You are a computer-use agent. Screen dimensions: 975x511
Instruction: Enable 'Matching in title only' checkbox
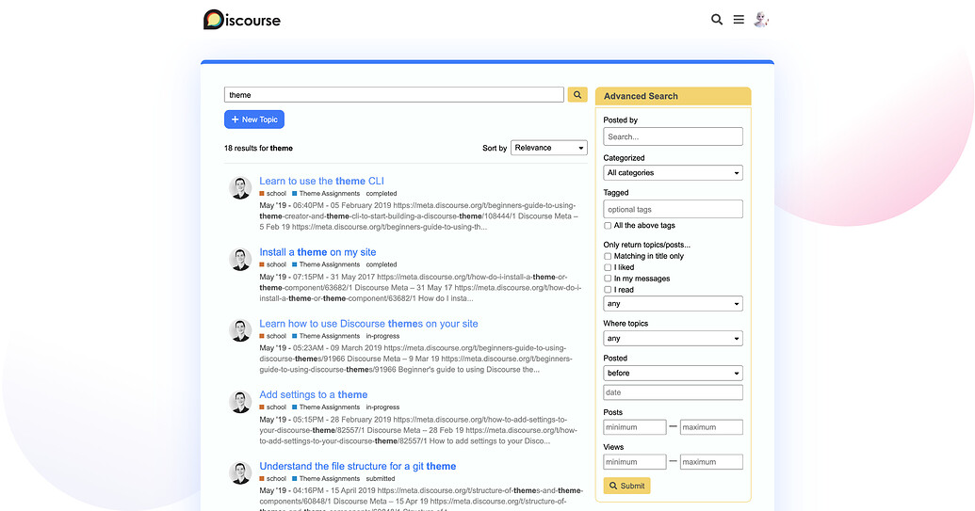pos(608,256)
